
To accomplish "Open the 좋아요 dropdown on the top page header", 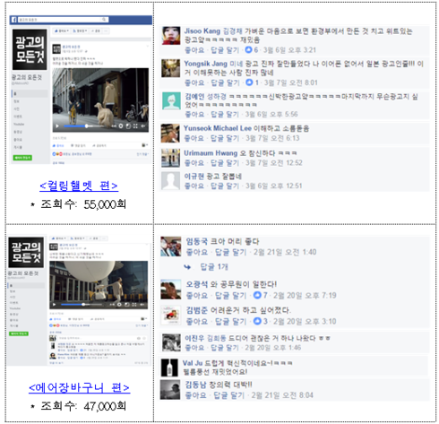I will point(61,30).
